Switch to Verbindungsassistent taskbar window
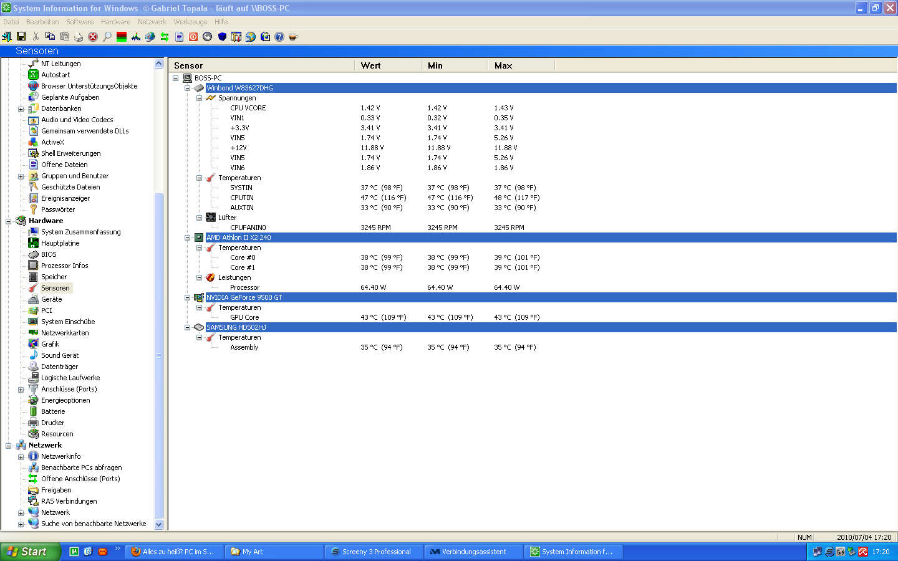The image size is (898, 561). (x=473, y=552)
